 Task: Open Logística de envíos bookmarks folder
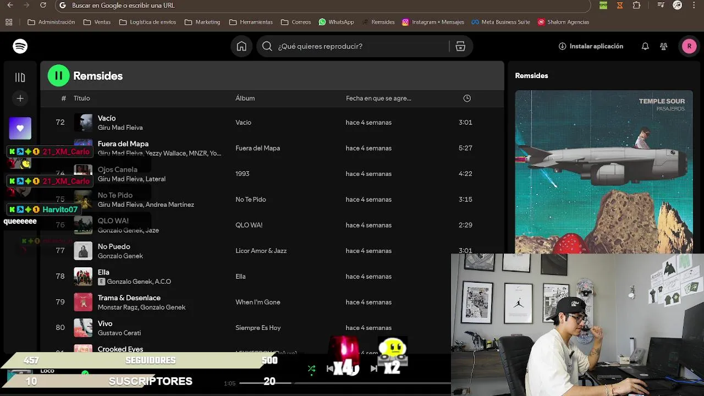(x=147, y=22)
